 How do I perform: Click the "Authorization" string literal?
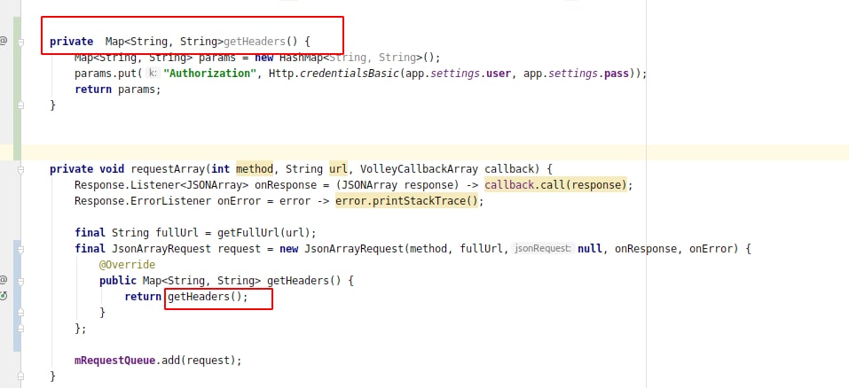pyautogui.click(x=209, y=74)
